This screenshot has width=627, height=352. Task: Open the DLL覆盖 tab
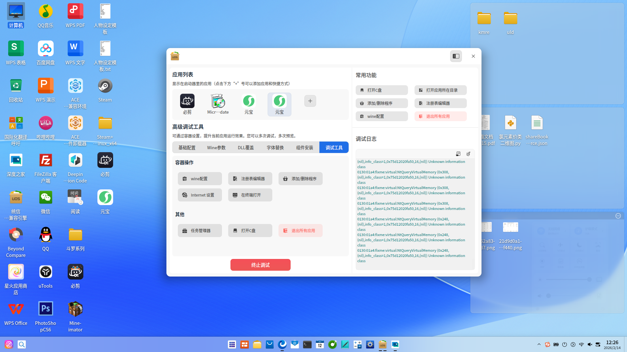click(246, 148)
